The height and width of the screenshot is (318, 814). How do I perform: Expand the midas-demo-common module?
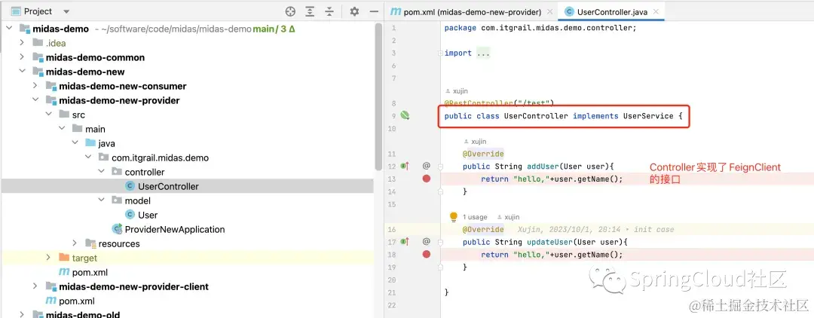(x=22, y=57)
